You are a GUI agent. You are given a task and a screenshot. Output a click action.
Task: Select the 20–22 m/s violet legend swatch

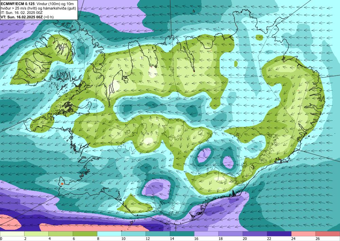point(255,234)
